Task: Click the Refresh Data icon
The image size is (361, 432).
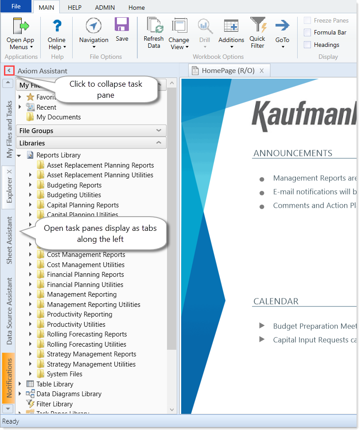Action: pos(154,26)
